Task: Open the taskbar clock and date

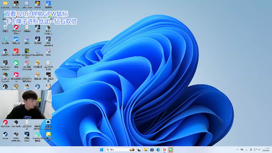Action: click(x=266, y=150)
